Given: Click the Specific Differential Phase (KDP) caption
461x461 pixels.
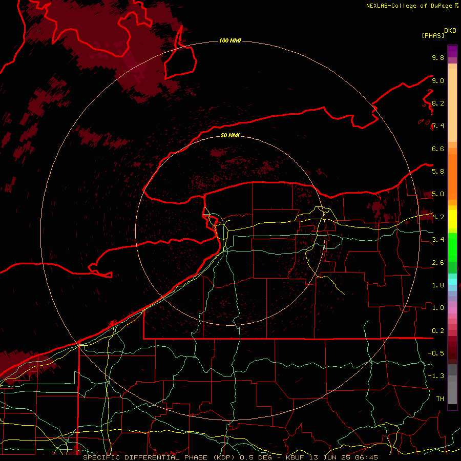Looking at the screenshot, I should click(230, 457).
